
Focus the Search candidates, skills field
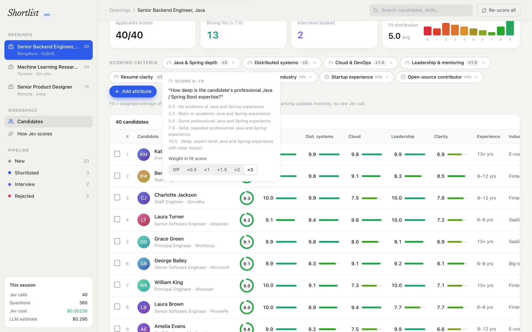tap(421, 10)
